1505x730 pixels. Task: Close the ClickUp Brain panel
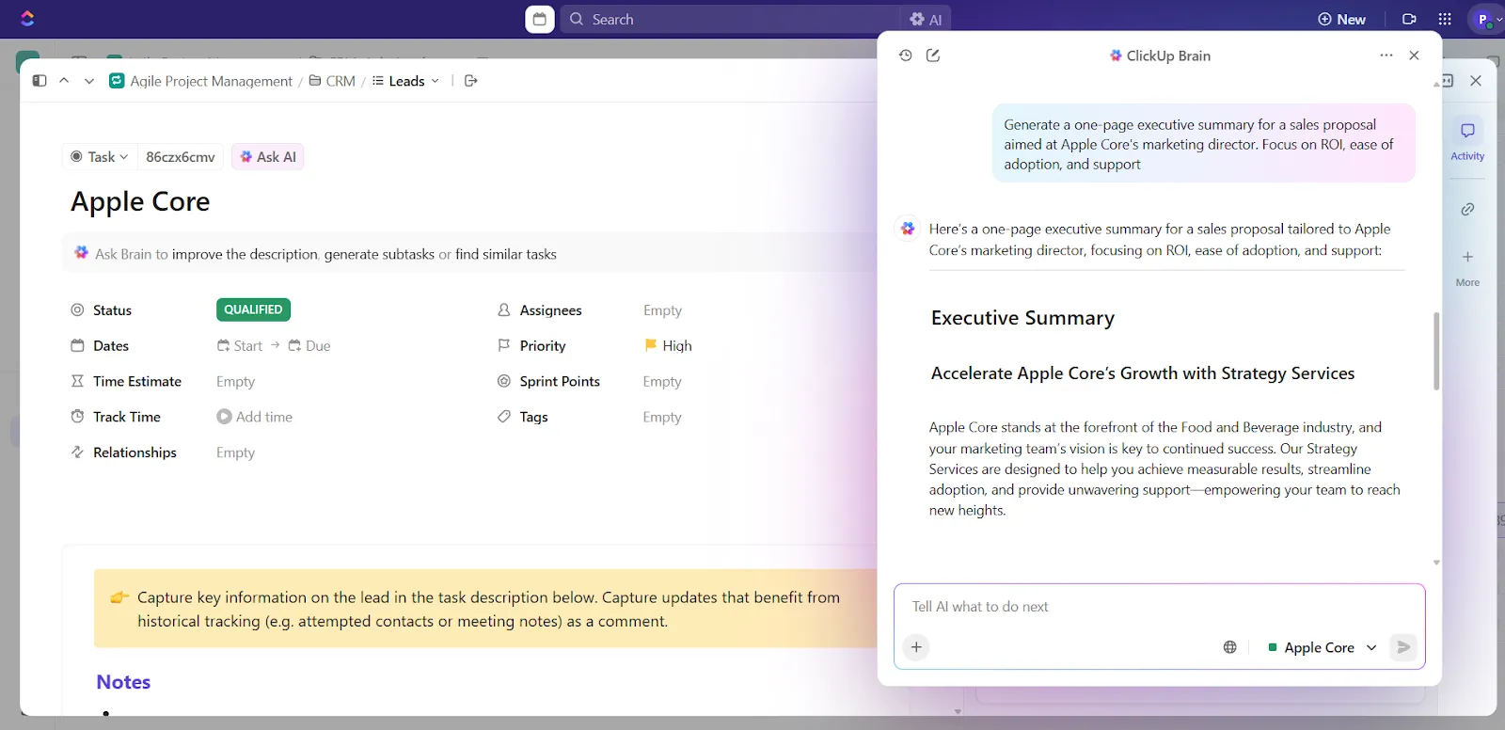pos(1414,56)
